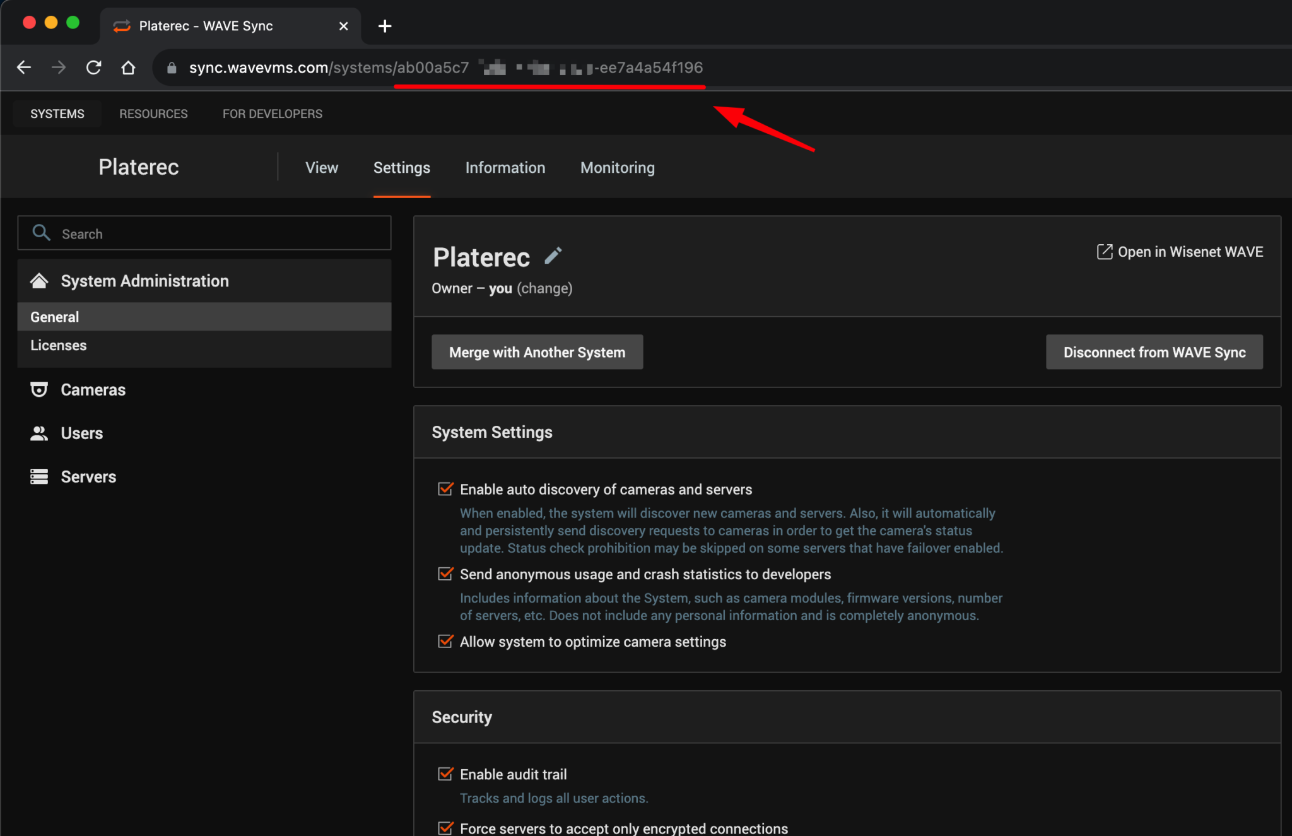Switch to the Settings tab

[x=402, y=167]
